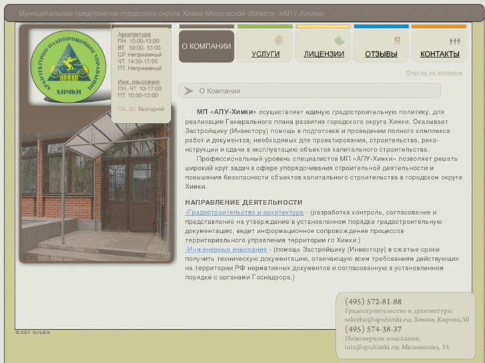485x363 pixels.
Task: Open the О КОМПАНИИ tab
Action: point(206,46)
